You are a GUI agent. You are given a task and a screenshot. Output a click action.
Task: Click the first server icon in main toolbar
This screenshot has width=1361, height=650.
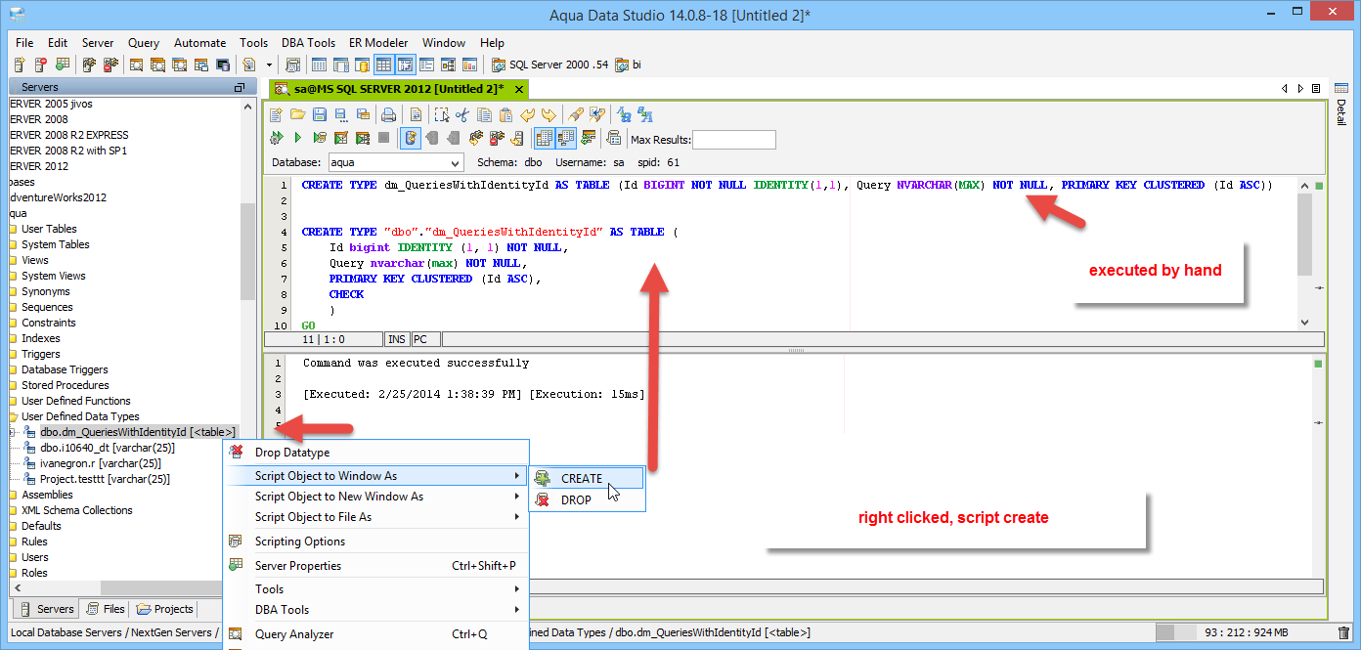[19, 65]
